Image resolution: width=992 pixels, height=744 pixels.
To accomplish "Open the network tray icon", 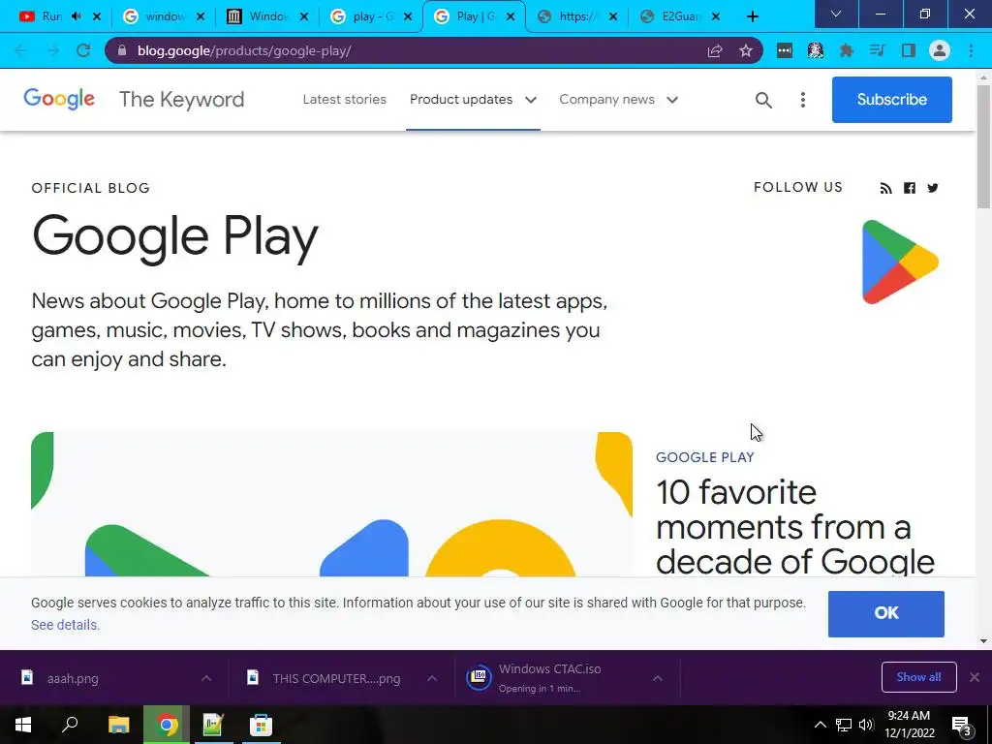I will tap(844, 725).
